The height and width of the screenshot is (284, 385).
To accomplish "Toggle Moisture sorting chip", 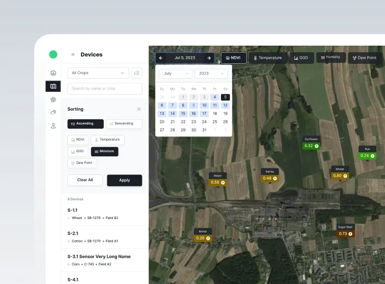I will [104, 152].
